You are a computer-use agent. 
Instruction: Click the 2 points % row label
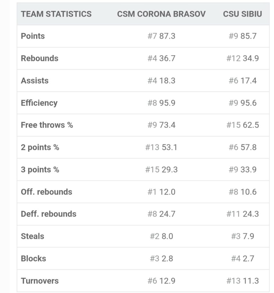click(x=40, y=147)
